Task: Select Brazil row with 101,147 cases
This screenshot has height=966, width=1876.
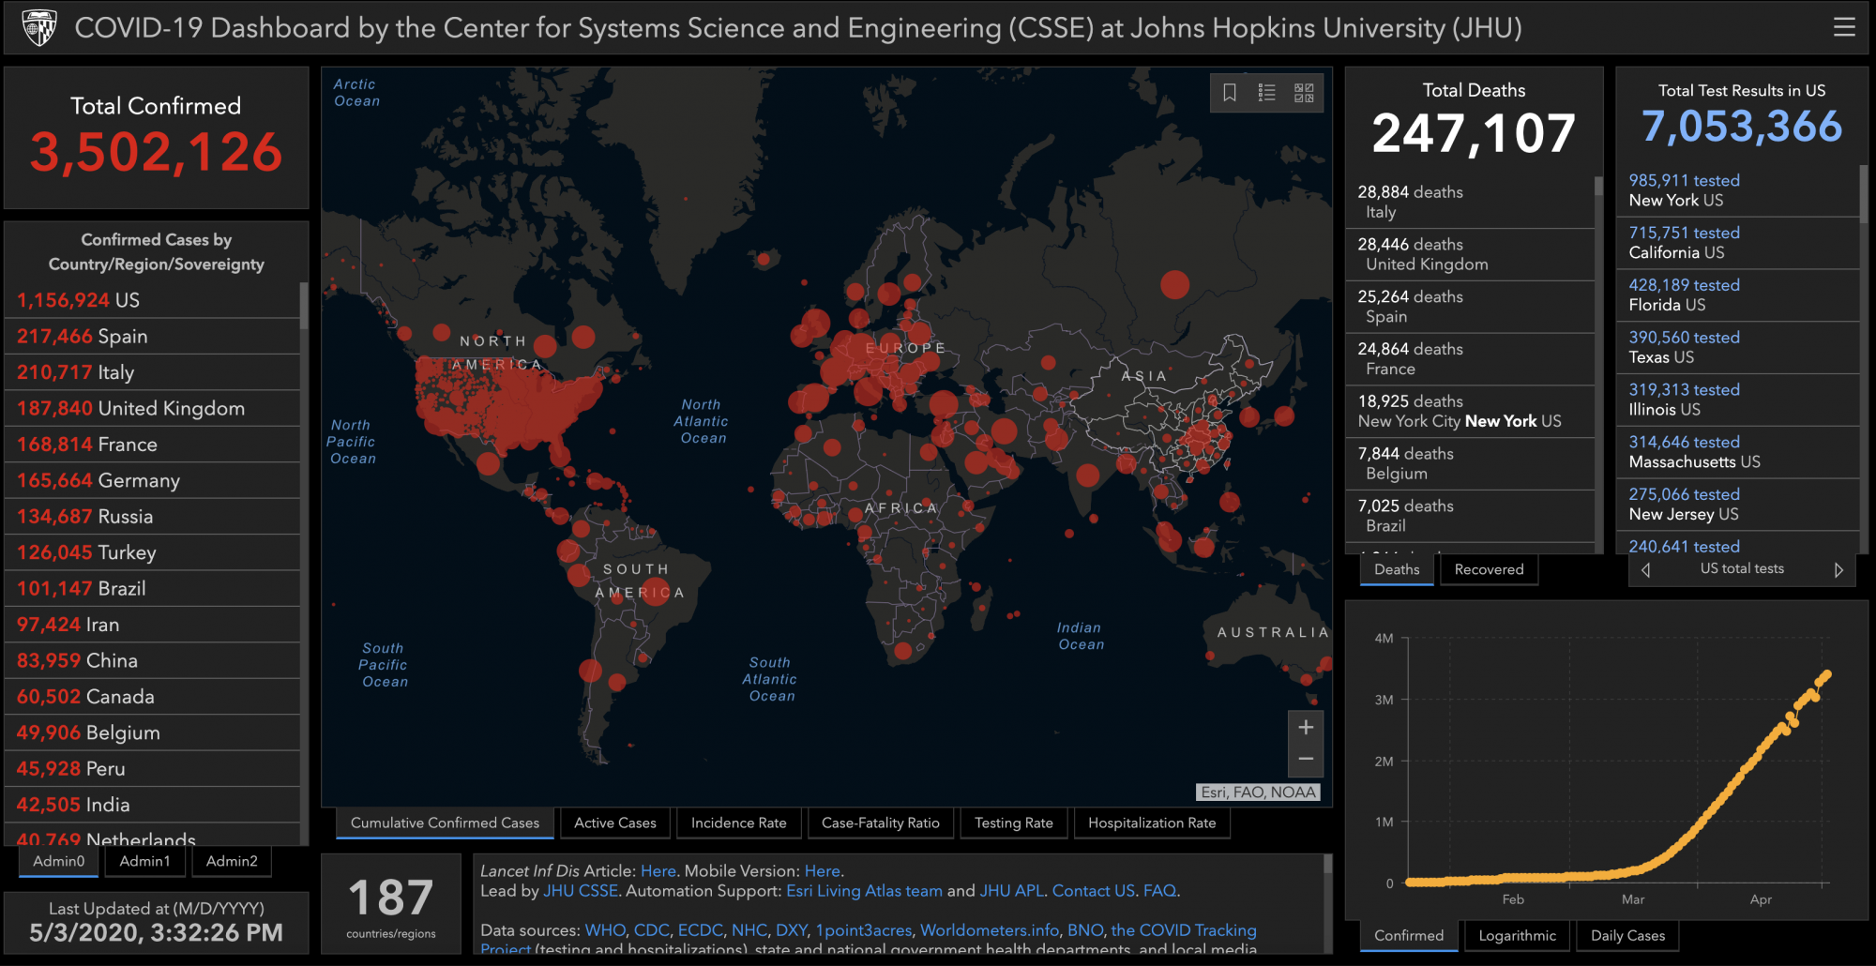Action: (152, 588)
